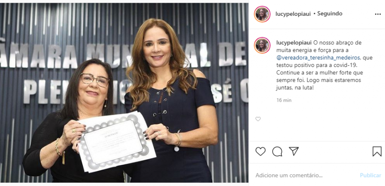Screen dimensions: 385x186
Task: Click the certificate in the photo
Action: (116, 142)
